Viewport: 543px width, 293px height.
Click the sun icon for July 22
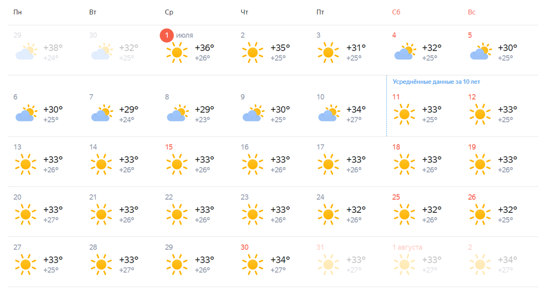coord(176,214)
